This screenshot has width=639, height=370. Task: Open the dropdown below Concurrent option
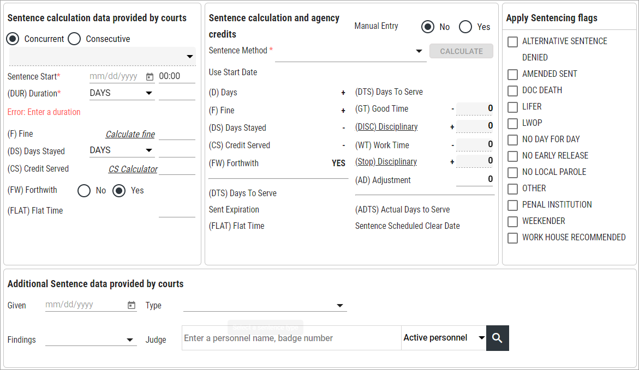coord(102,56)
